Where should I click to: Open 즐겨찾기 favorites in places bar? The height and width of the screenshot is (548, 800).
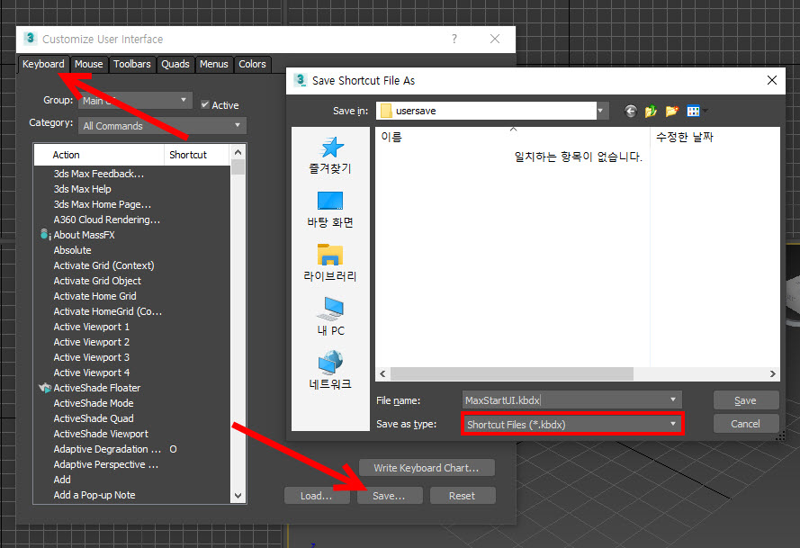(330, 157)
